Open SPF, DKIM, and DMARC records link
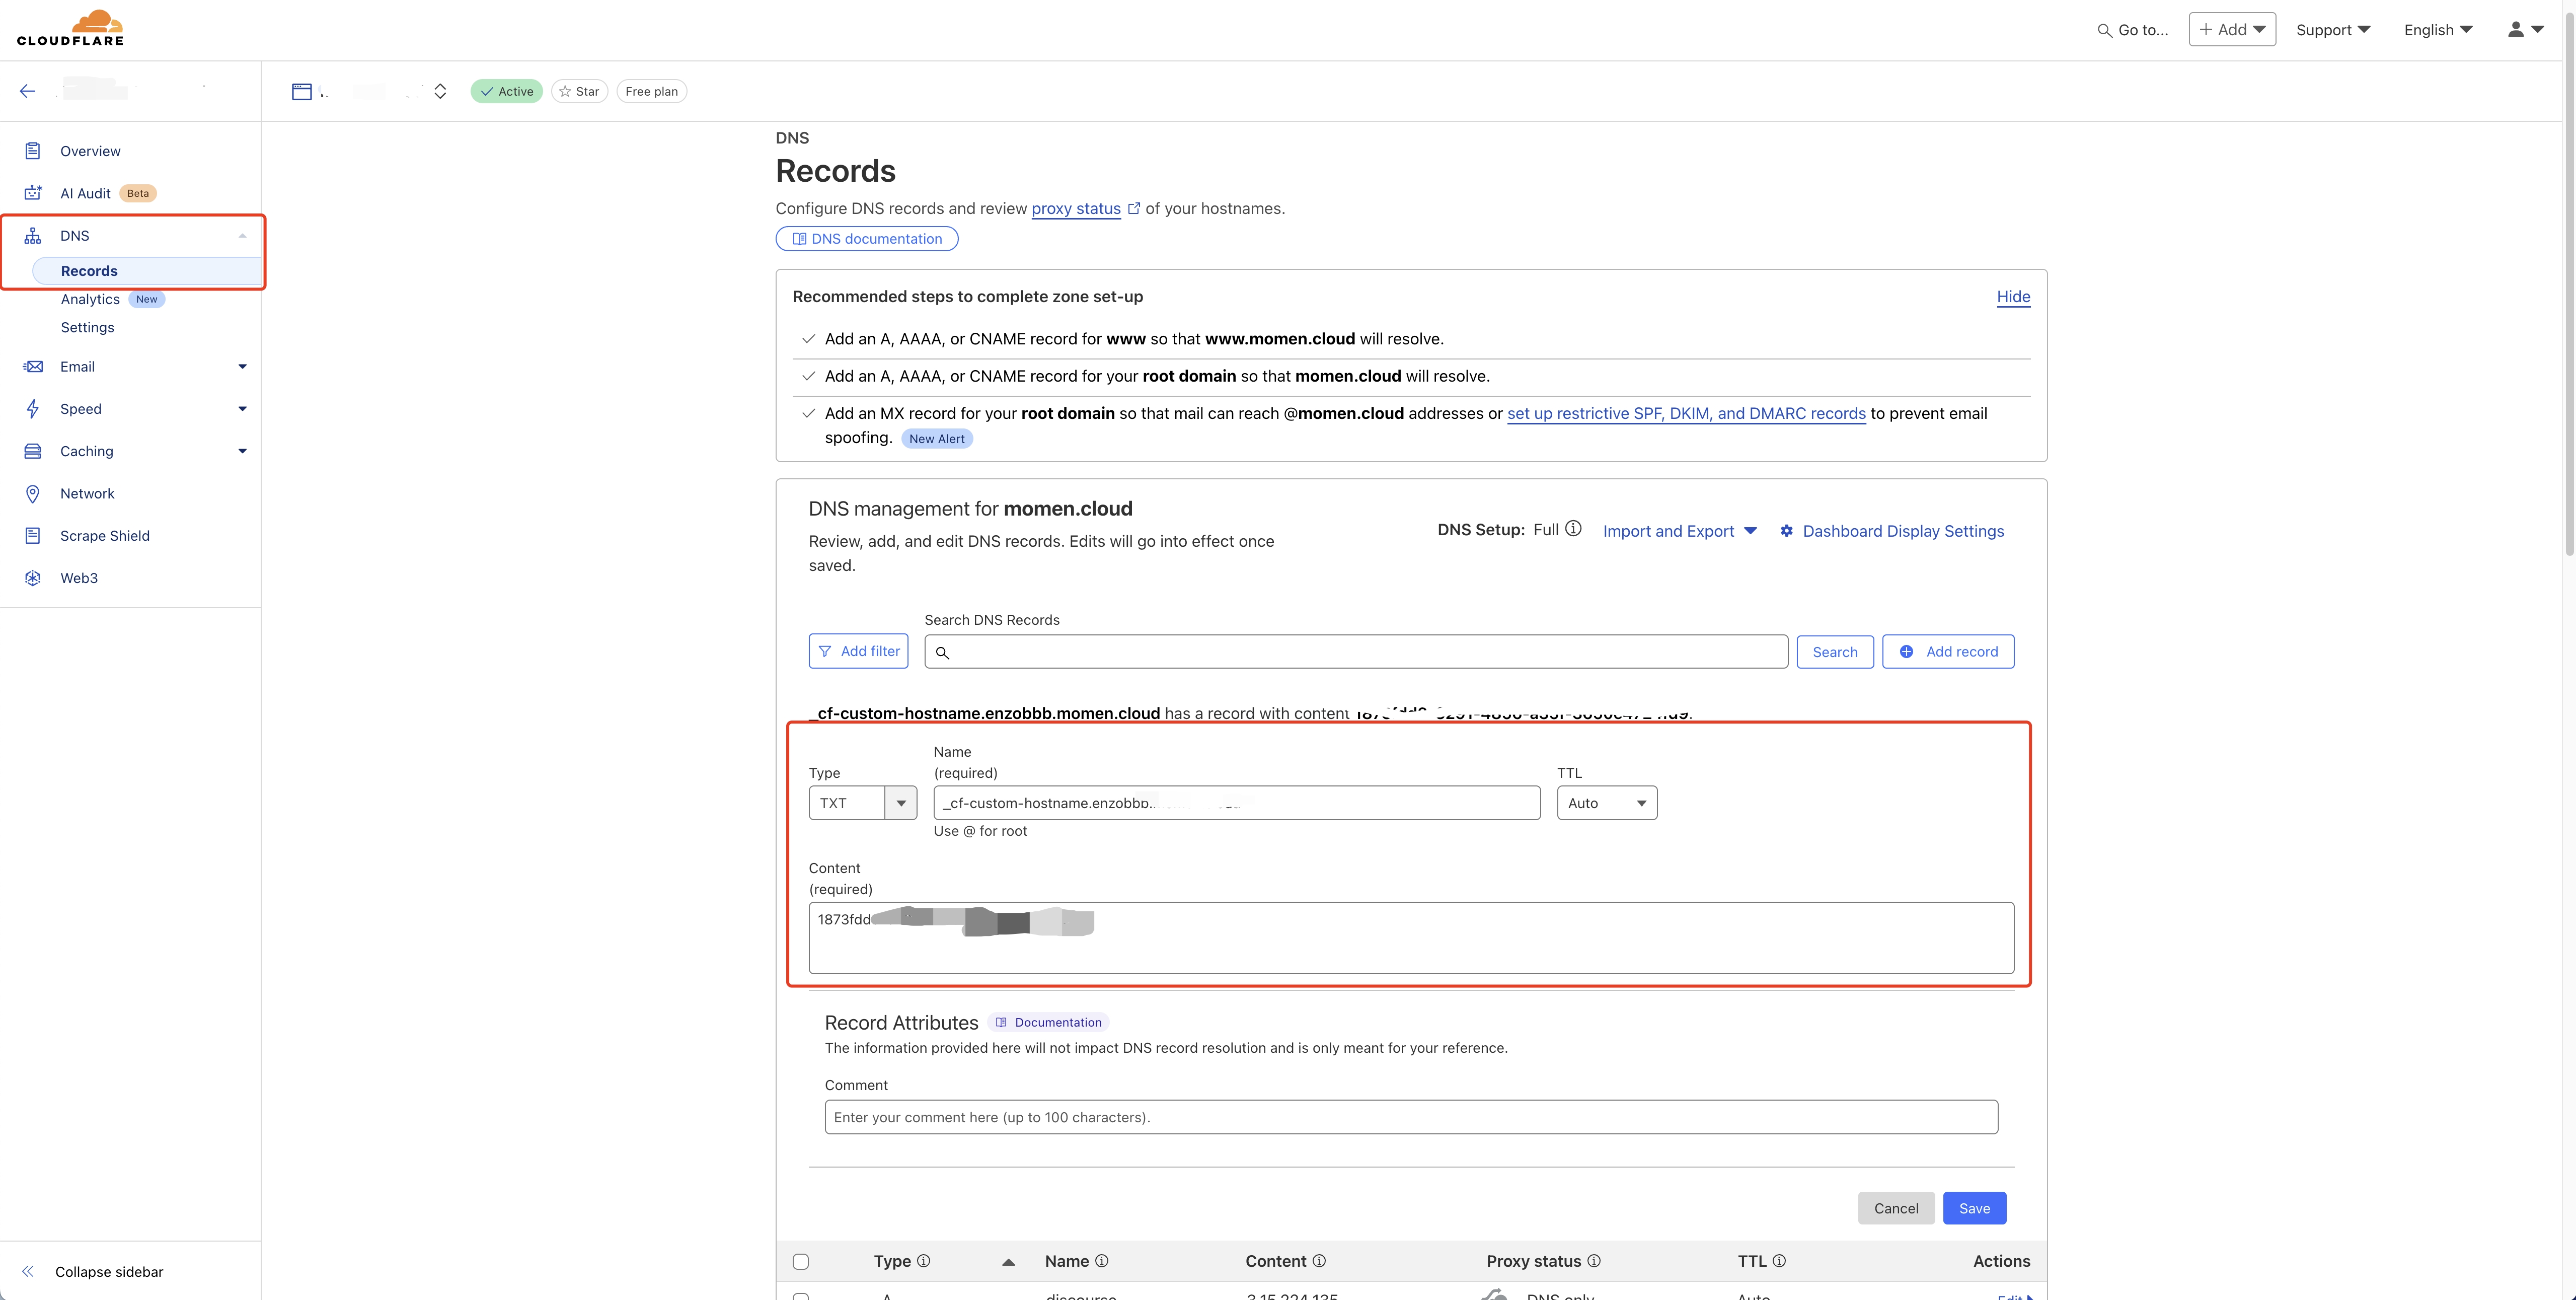Screen dimensions: 2576x1300 pyautogui.click(x=1686, y=414)
